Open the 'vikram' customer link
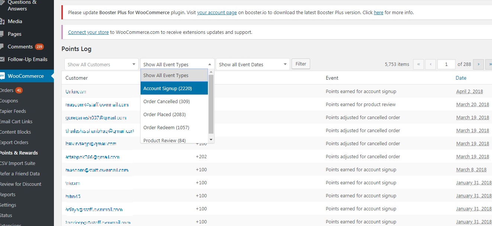Screen dimensions: 492x226 73,183
